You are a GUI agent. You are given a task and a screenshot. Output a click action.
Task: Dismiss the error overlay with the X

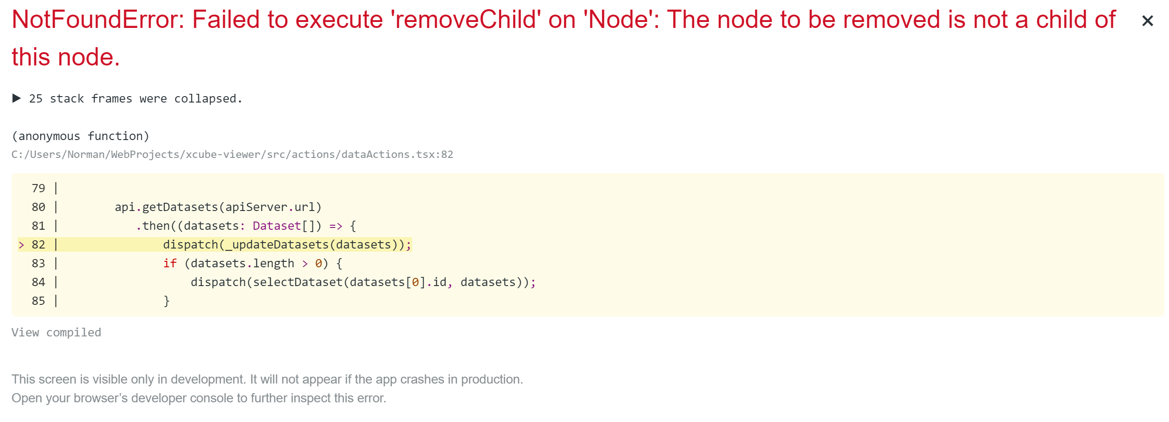tap(1147, 20)
